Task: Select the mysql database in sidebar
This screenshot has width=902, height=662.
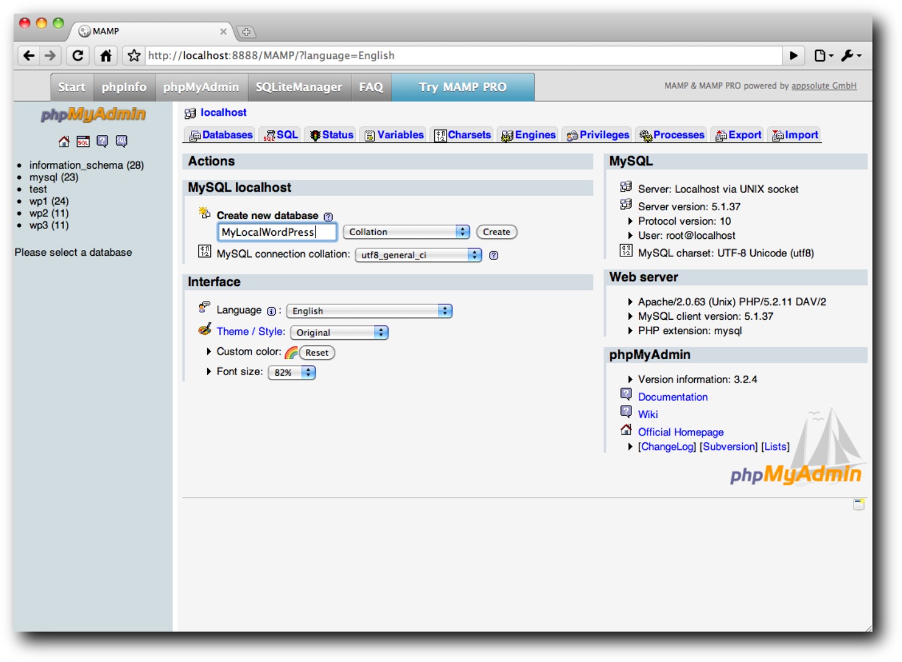Action: tap(53, 177)
